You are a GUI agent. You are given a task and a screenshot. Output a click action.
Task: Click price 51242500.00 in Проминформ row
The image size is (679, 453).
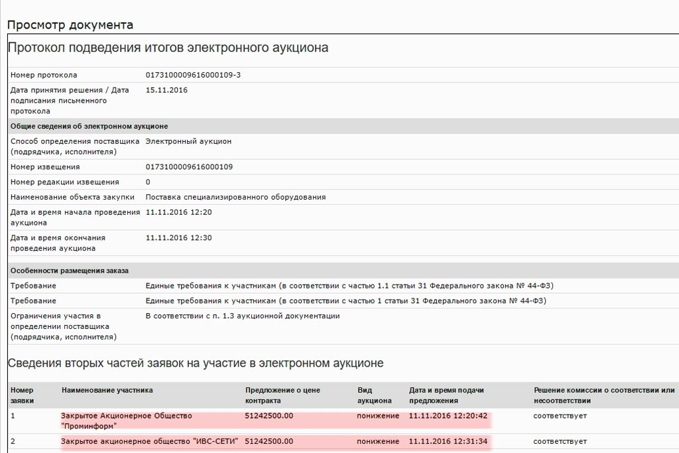(269, 416)
